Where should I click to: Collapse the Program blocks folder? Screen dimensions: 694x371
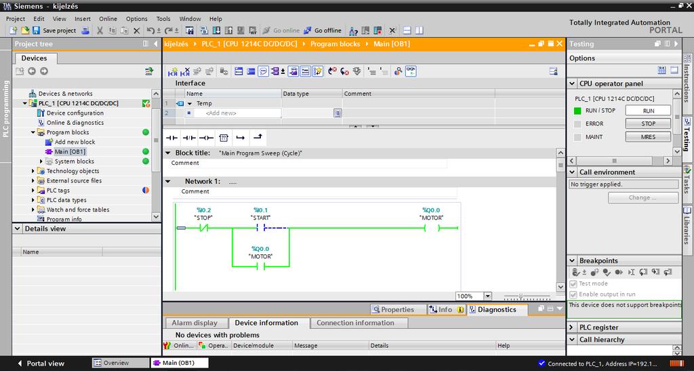[x=33, y=132]
